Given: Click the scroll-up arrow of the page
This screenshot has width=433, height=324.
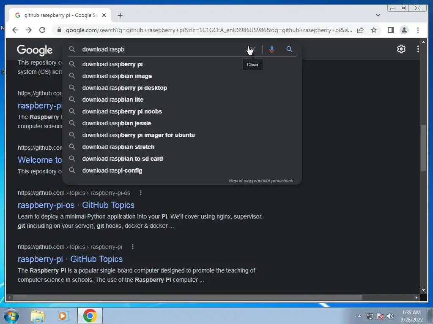Looking at the screenshot, I should click(423, 42).
